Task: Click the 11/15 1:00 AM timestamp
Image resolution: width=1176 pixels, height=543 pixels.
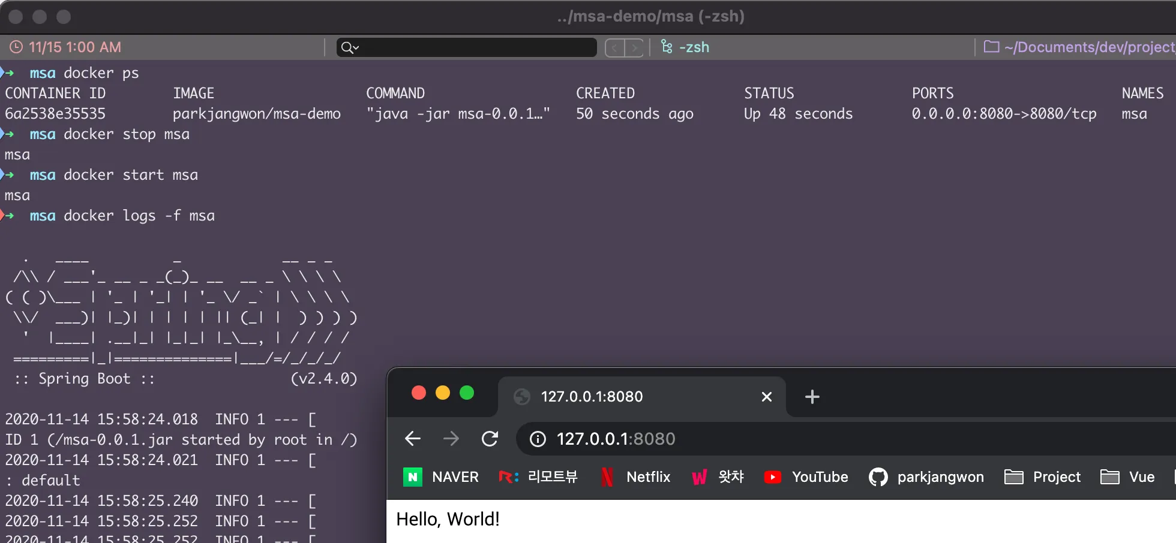Action: coord(75,47)
